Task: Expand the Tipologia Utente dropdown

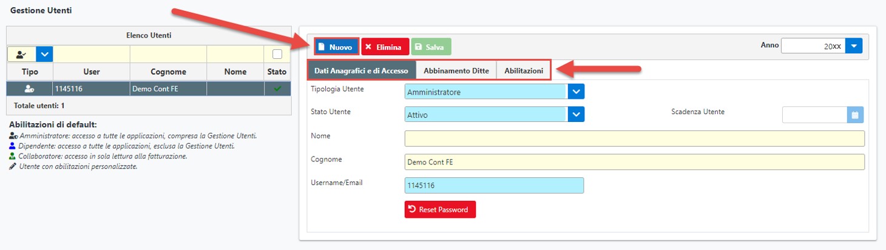Action: (x=576, y=92)
